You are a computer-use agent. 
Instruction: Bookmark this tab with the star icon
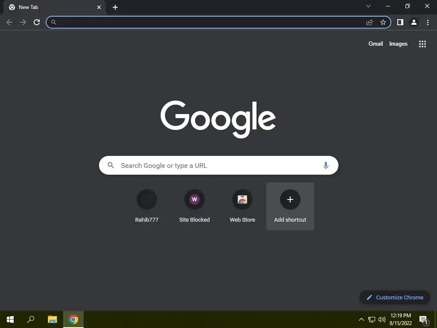(383, 22)
